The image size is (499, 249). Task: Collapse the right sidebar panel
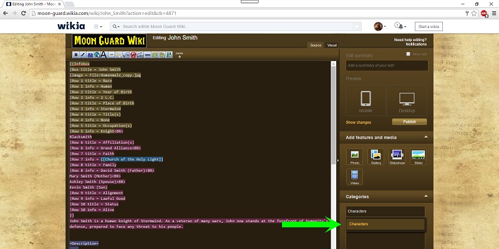pyautogui.click(x=337, y=161)
